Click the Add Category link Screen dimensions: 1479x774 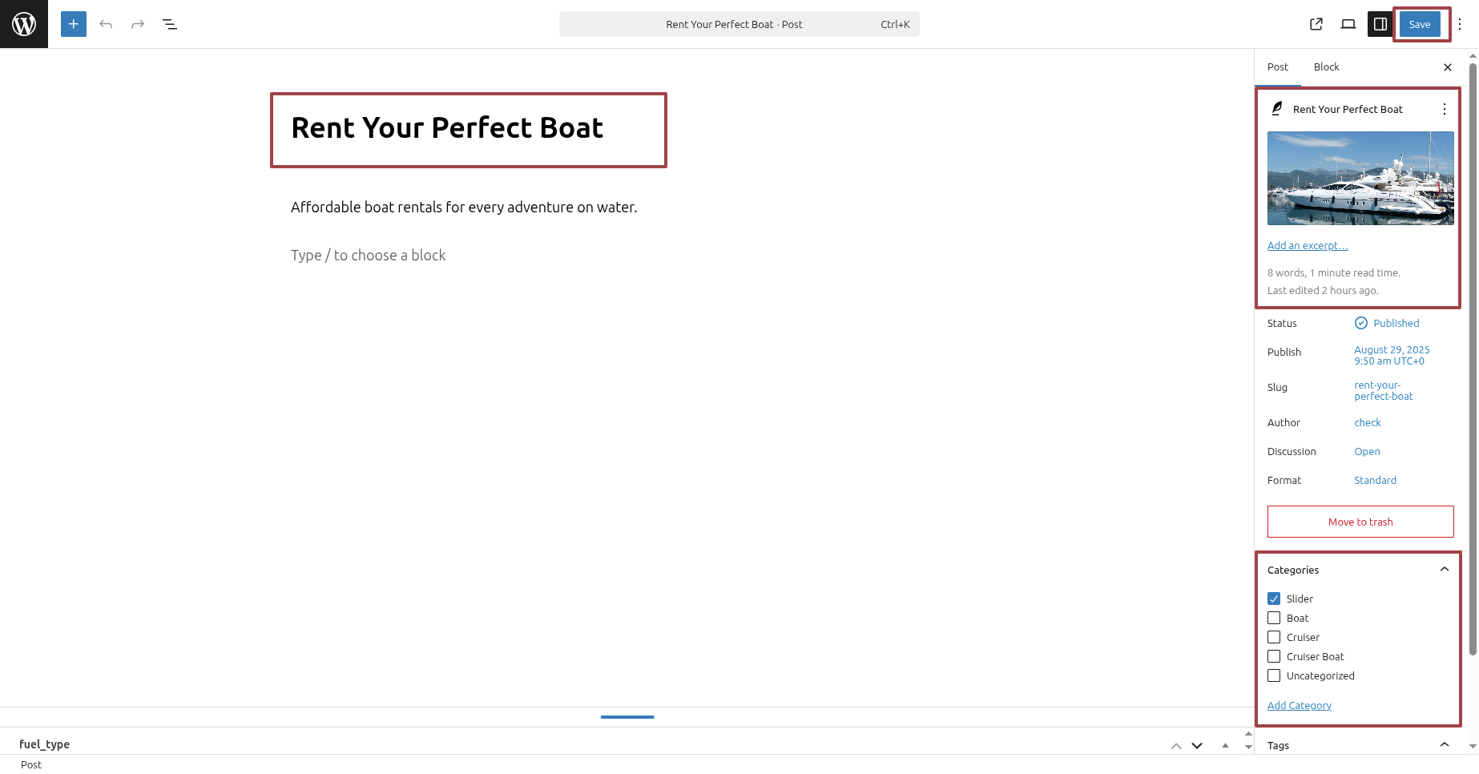(1299, 705)
